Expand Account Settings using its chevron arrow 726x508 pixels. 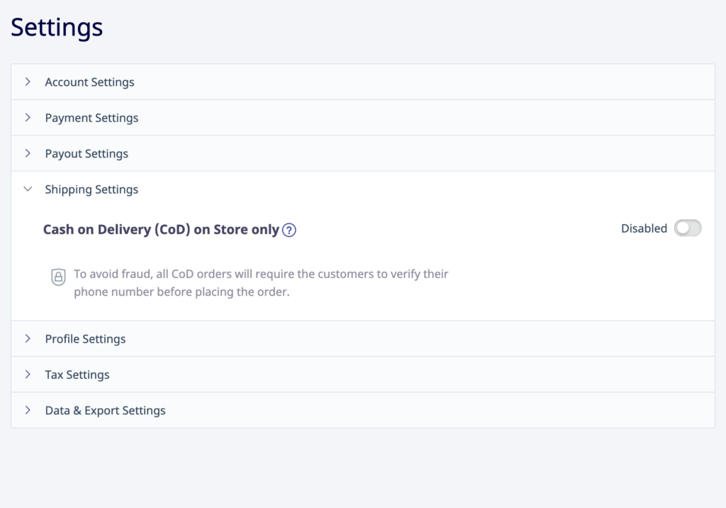click(28, 82)
